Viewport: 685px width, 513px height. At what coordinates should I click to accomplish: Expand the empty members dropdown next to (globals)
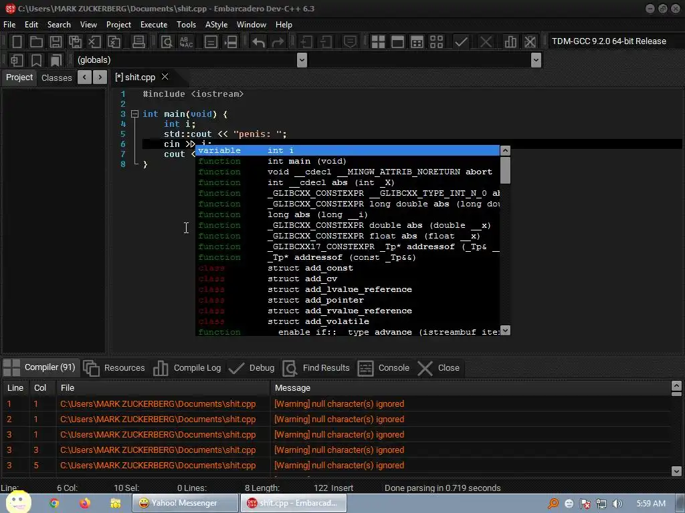(536, 60)
